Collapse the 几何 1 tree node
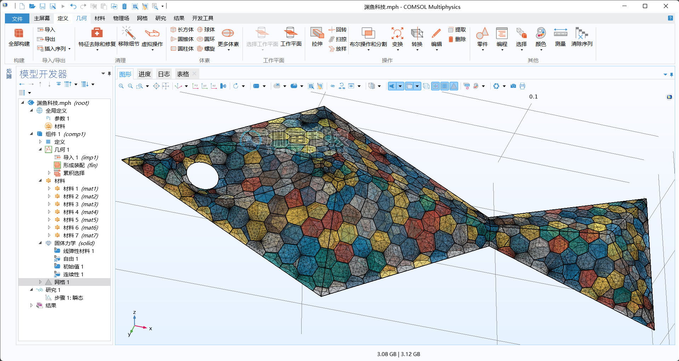This screenshot has width=679, height=361. coord(40,150)
